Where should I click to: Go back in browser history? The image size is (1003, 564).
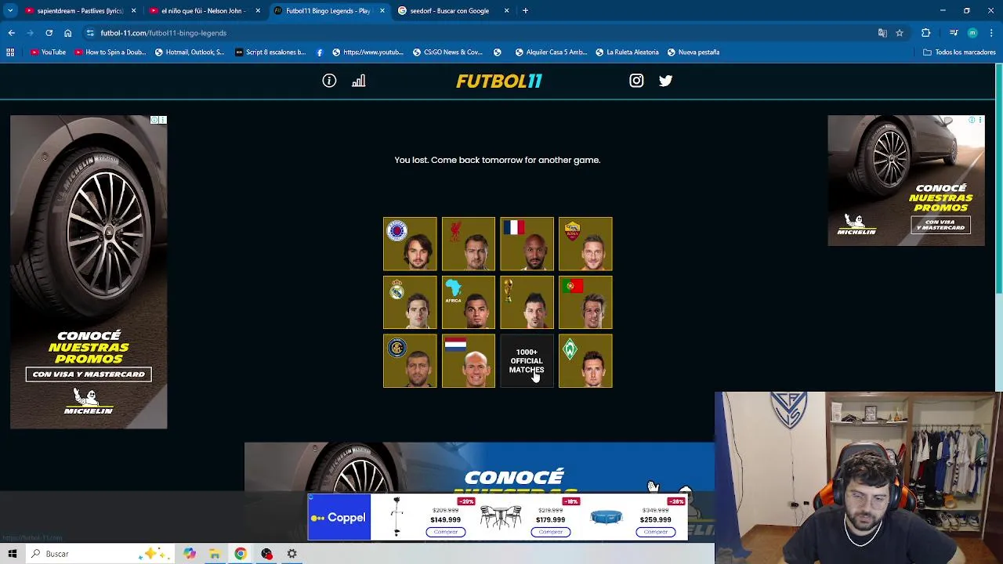pos(12,33)
